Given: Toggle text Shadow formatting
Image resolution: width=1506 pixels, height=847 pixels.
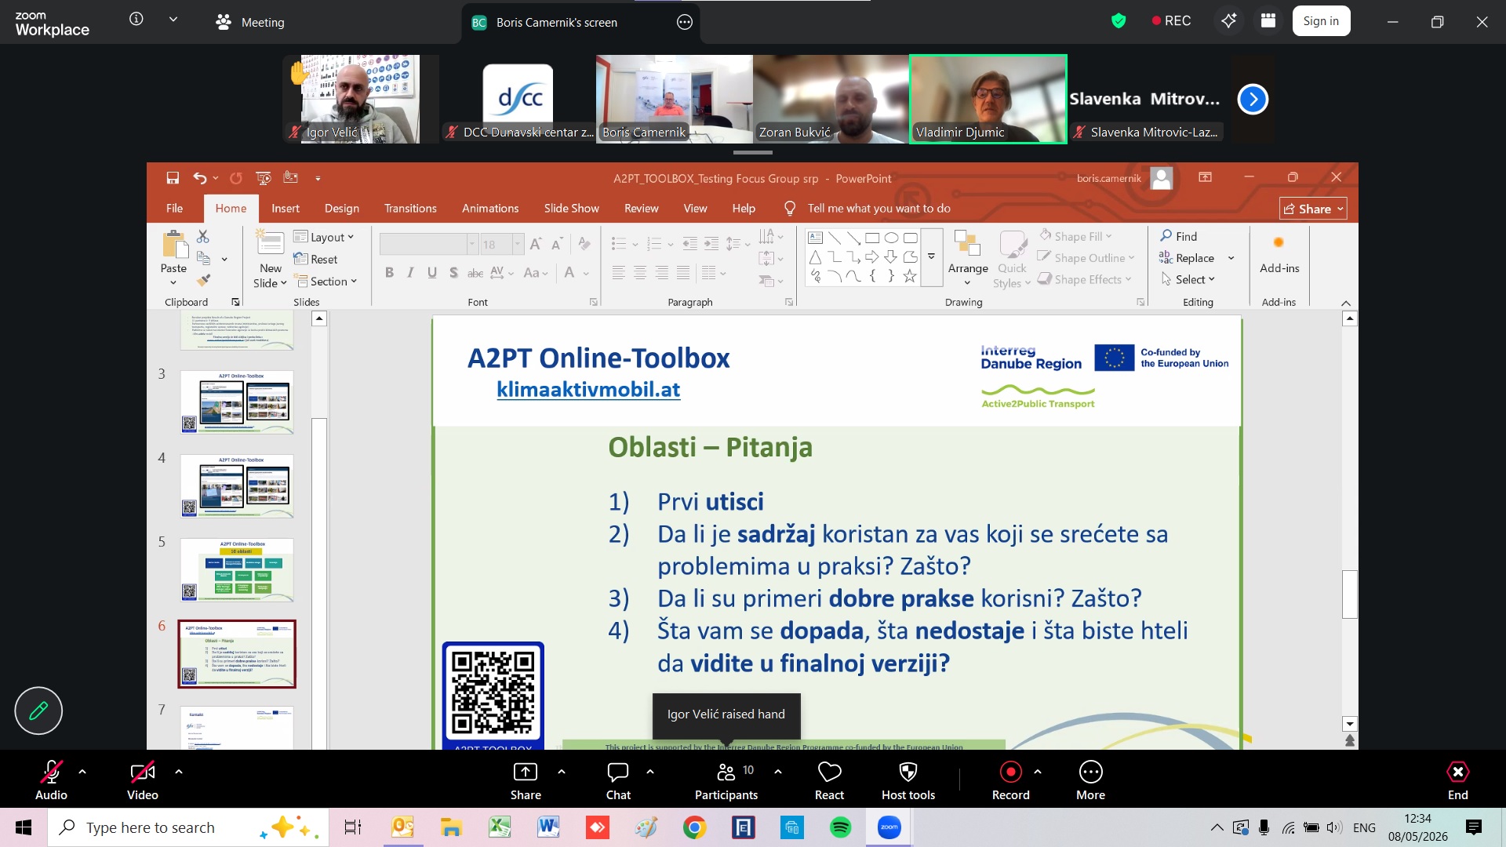Looking at the screenshot, I should point(453,273).
